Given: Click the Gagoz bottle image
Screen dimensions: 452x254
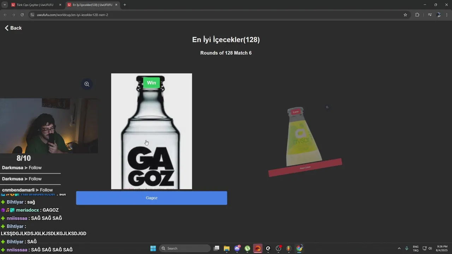Looking at the screenshot, I should coord(151,131).
